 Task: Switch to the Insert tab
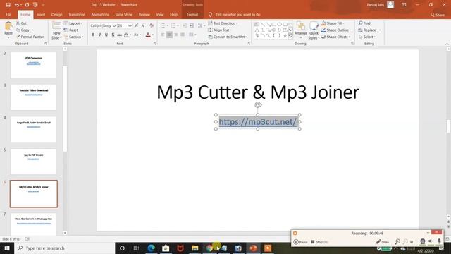click(x=41, y=14)
